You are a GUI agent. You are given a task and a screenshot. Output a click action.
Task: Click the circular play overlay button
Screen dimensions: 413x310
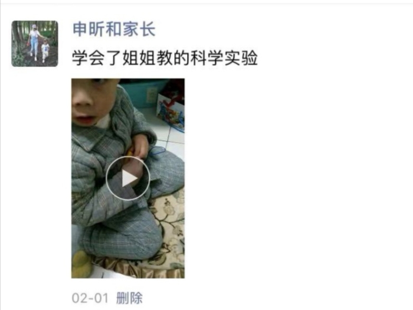coord(128,178)
